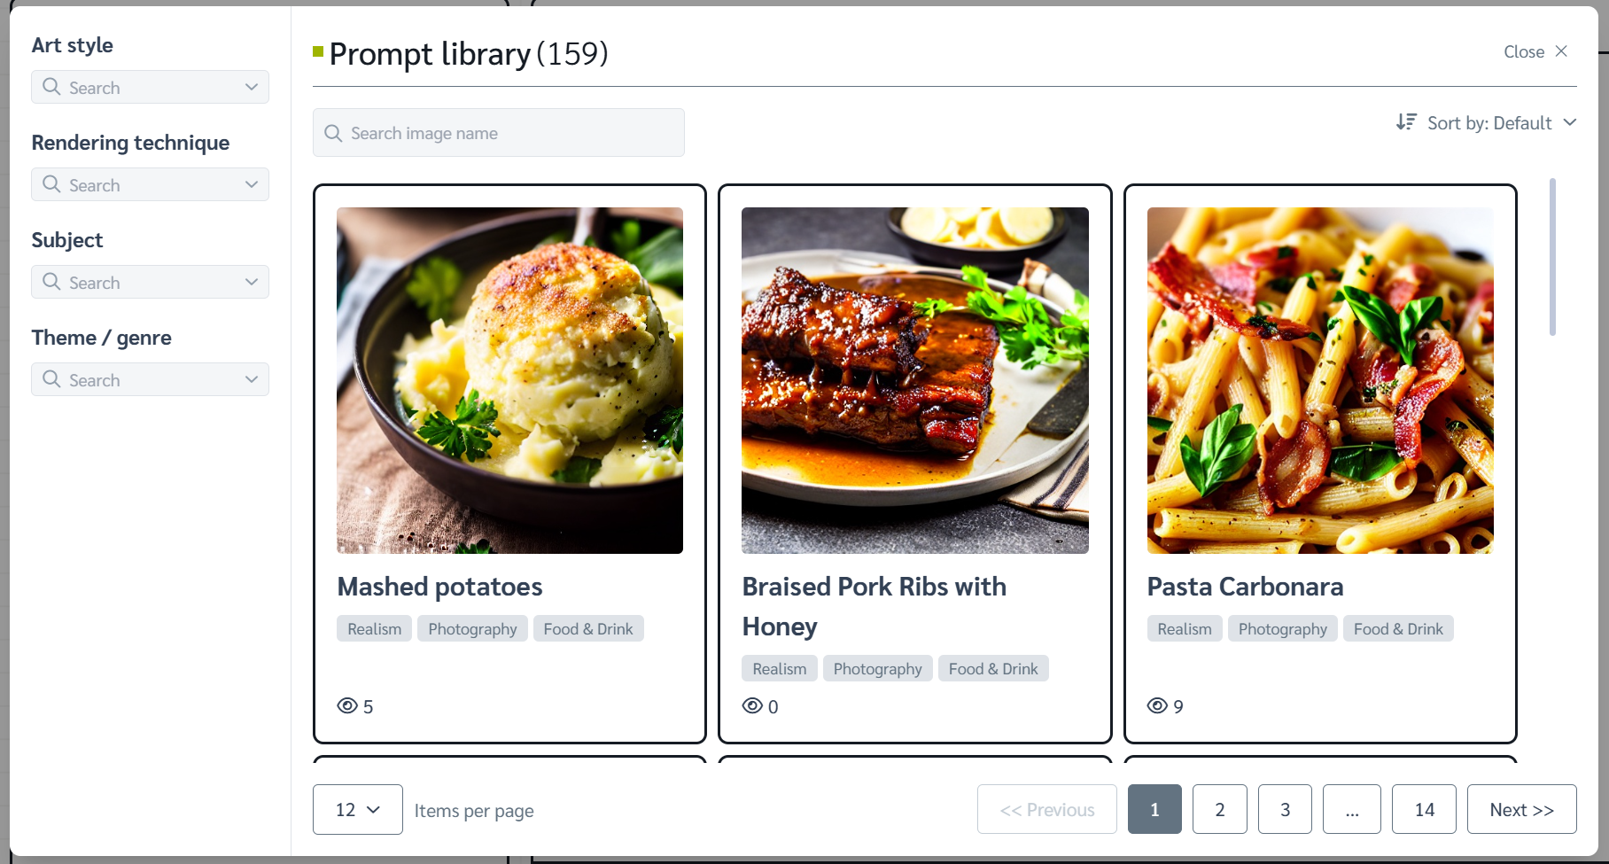Click the Food & Drink tag on Pasta Carbonara
The width and height of the screenshot is (1609, 864).
click(1398, 628)
